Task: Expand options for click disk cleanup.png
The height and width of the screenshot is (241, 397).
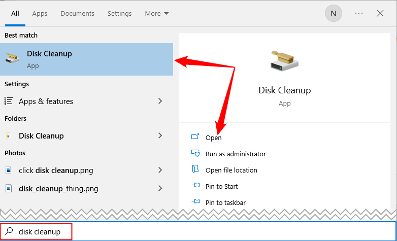Action: pyautogui.click(x=160, y=170)
